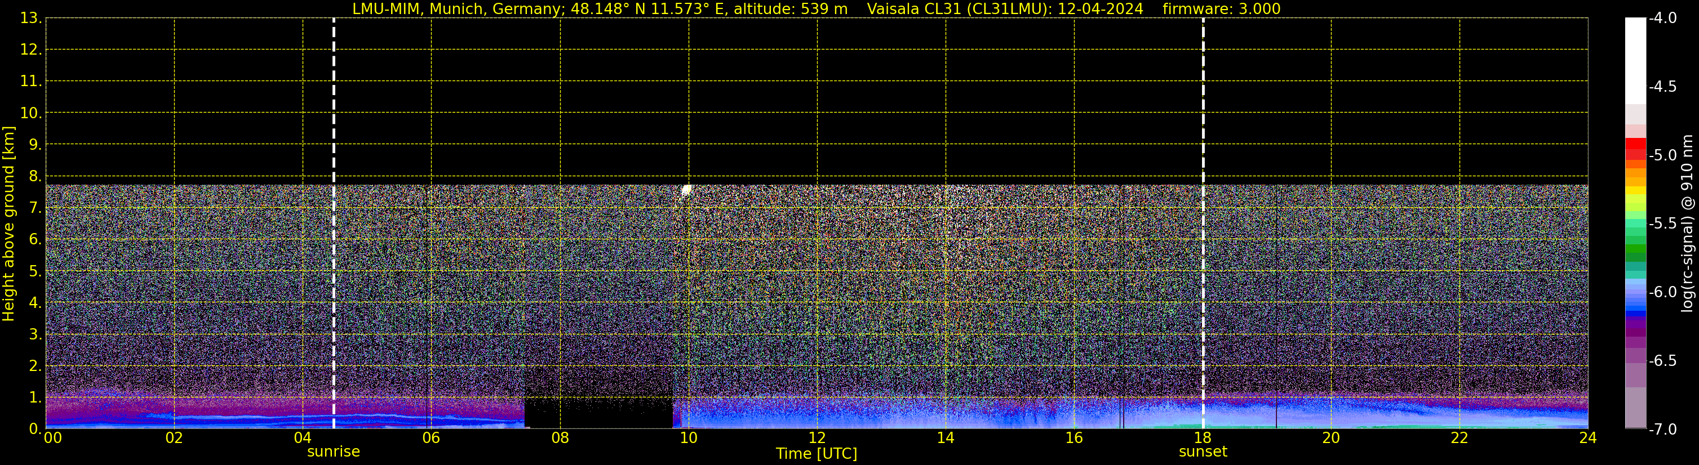Click the 12 tick label on the time axis
The height and width of the screenshot is (465, 1699).
click(x=817, y=438)
